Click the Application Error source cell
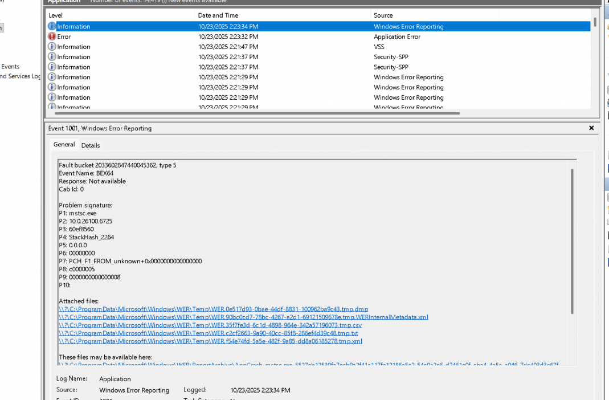The width and height of the screenshot is (609, 400). tap(397, 36)
